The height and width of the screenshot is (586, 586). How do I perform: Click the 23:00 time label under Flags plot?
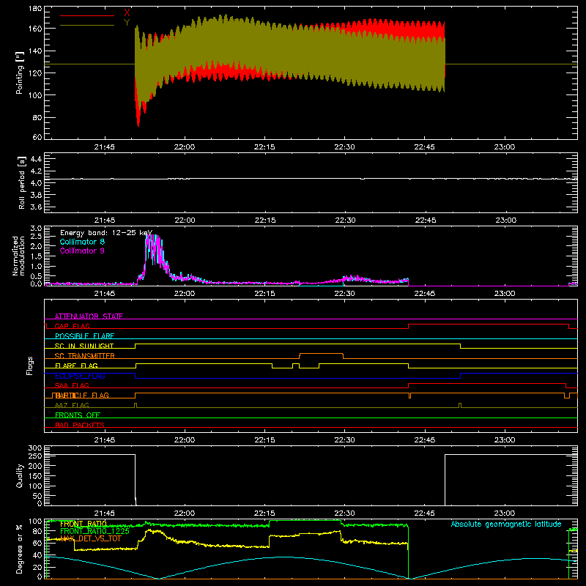[505, 440]
